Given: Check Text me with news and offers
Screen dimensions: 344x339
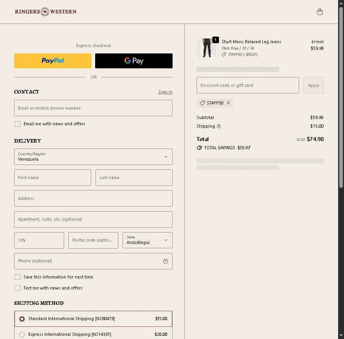Looking at the screenshot, I should coord(18,288).
